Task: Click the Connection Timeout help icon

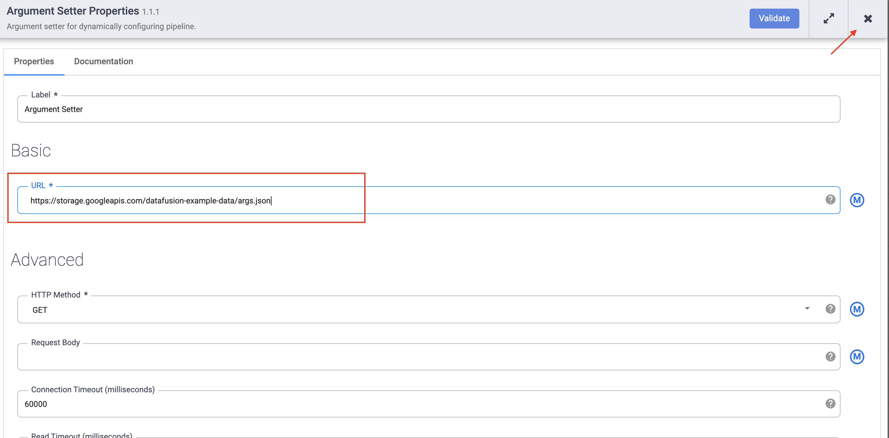Action: (830, 404)
